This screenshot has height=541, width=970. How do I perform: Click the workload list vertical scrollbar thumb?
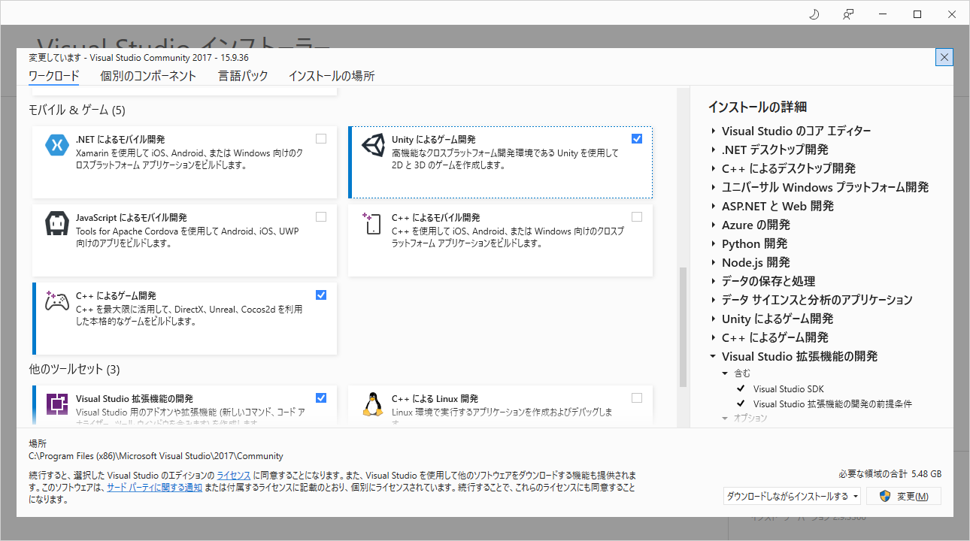[683, 327]
